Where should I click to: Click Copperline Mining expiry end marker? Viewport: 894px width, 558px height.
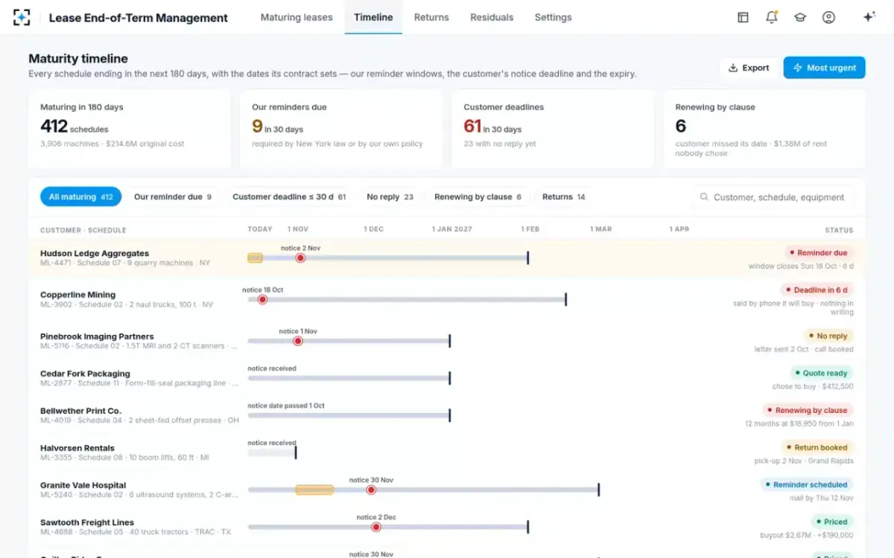tap(566, 300)
